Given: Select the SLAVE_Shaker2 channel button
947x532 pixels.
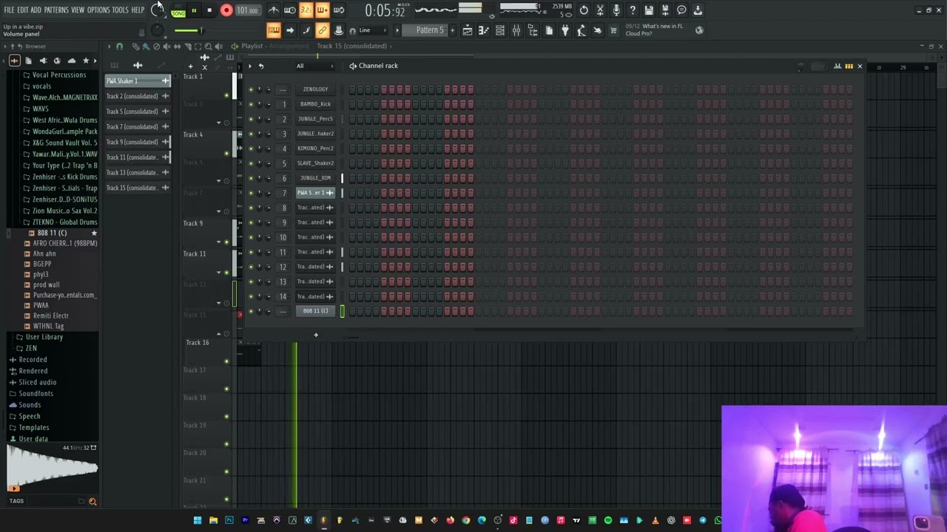Looking at the screenshot, I should point(315,163).
